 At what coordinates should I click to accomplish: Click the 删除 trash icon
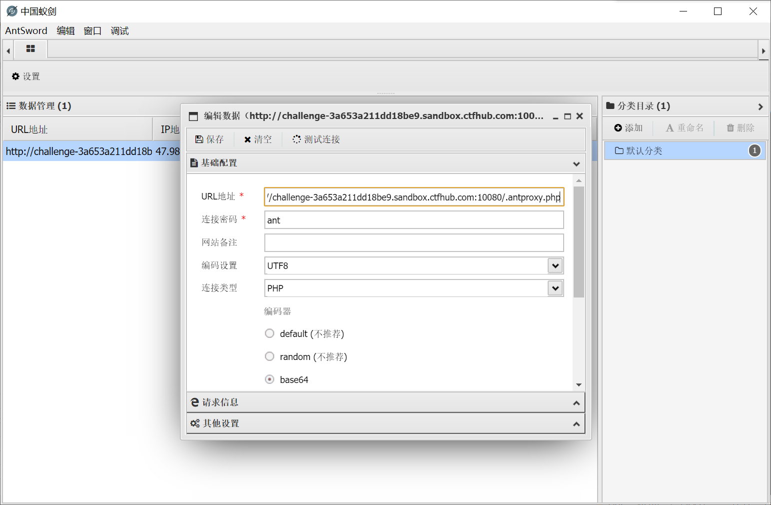coord(730,128)
